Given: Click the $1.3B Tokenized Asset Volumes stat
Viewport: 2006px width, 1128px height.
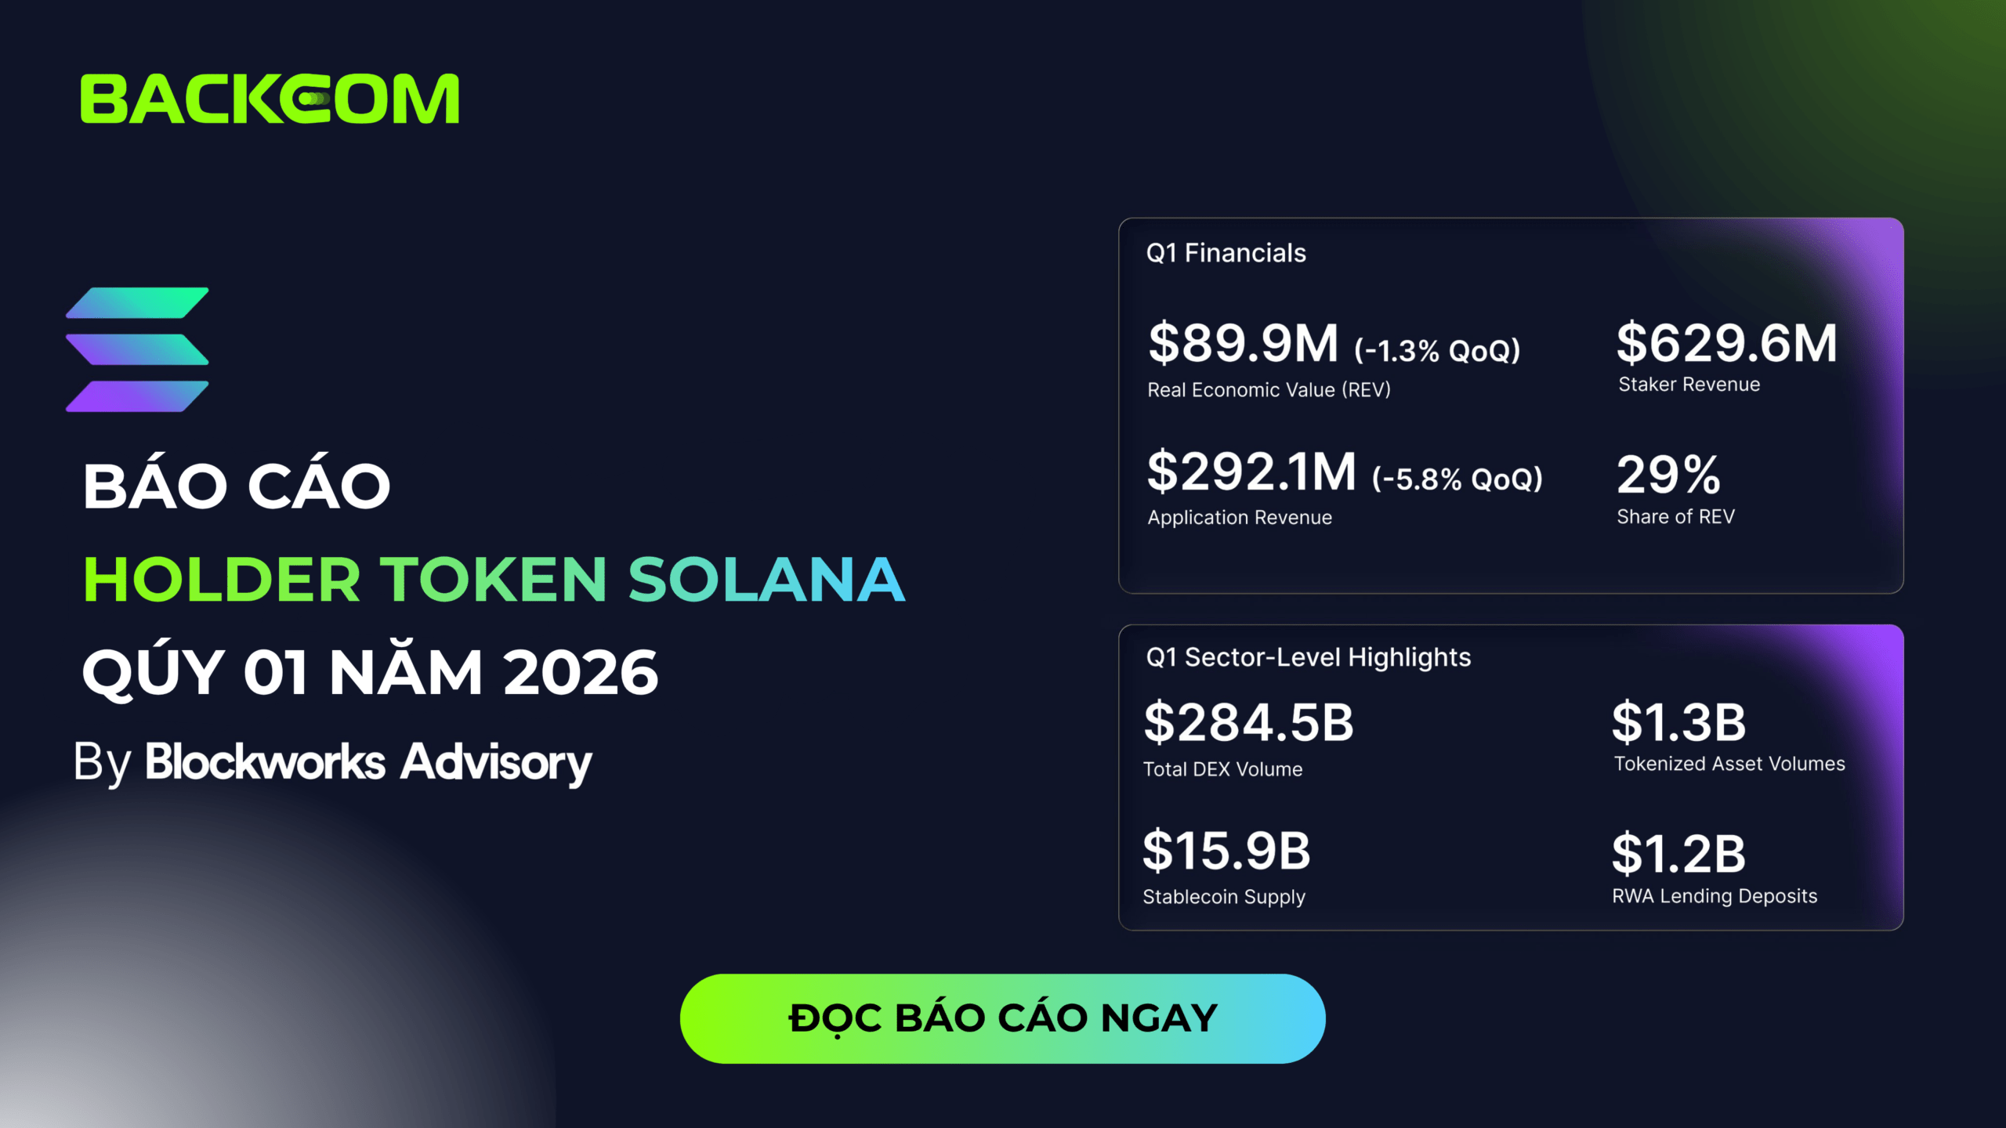Looking at the screenshot, I should pyautogui.click(x=1678, y=722).
